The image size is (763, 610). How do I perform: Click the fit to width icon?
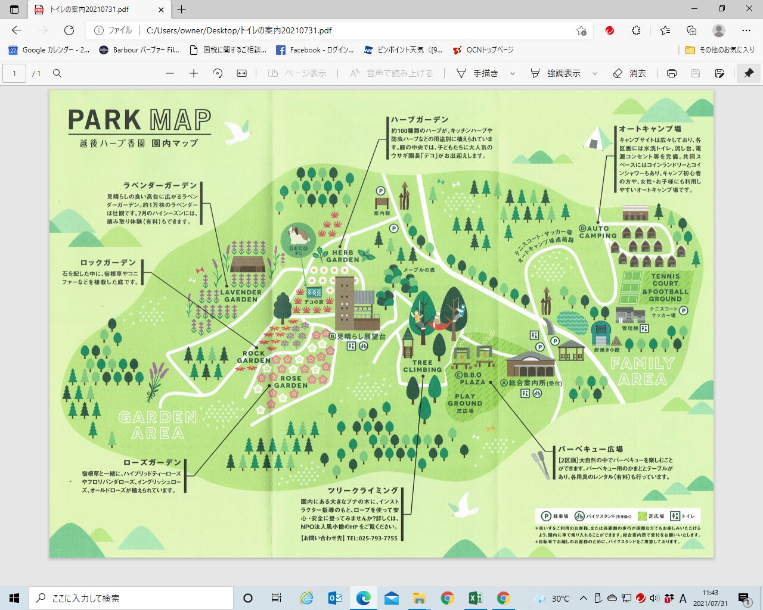[x=241, y=73]
